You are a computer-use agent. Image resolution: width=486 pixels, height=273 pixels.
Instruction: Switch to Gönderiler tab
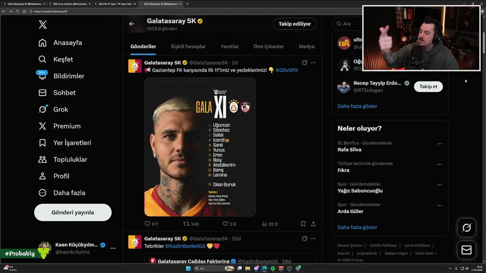click(x=143, y=47)
